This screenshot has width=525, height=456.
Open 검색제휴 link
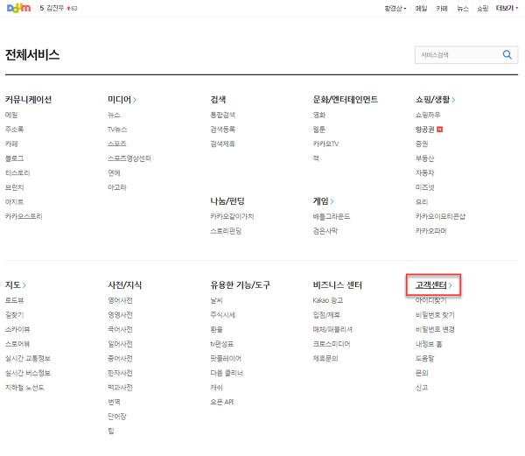coord(222,144)
